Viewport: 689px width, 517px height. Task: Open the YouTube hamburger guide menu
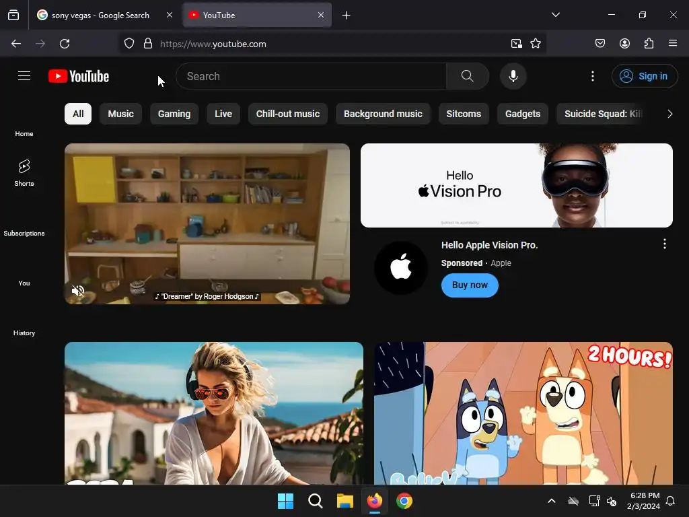pos(24,76)
